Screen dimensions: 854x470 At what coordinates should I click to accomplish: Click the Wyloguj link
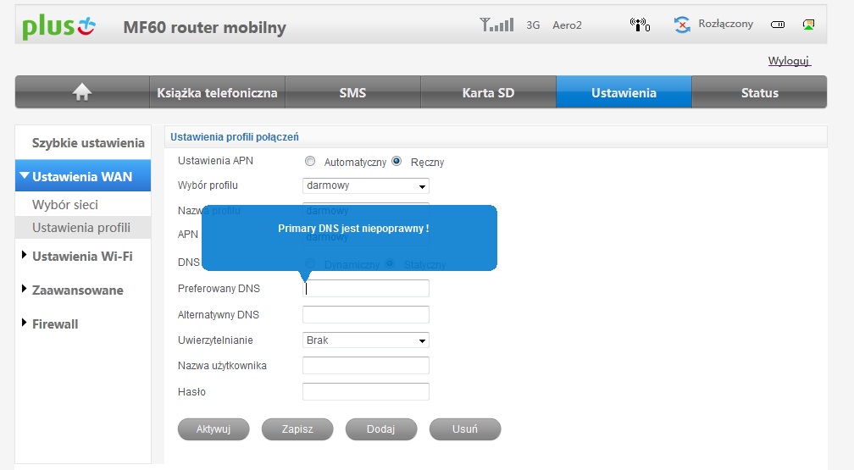(789, 61)
